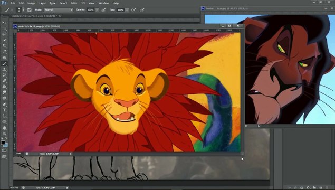The image size is (335, 190).
Task: Toggle pressure for size button
Action: tap(142, 10)
